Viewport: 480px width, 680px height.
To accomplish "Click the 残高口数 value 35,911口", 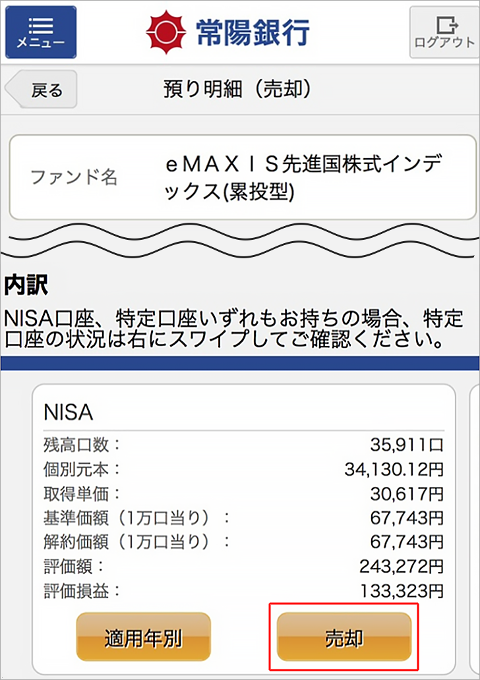I will [407, 445].
